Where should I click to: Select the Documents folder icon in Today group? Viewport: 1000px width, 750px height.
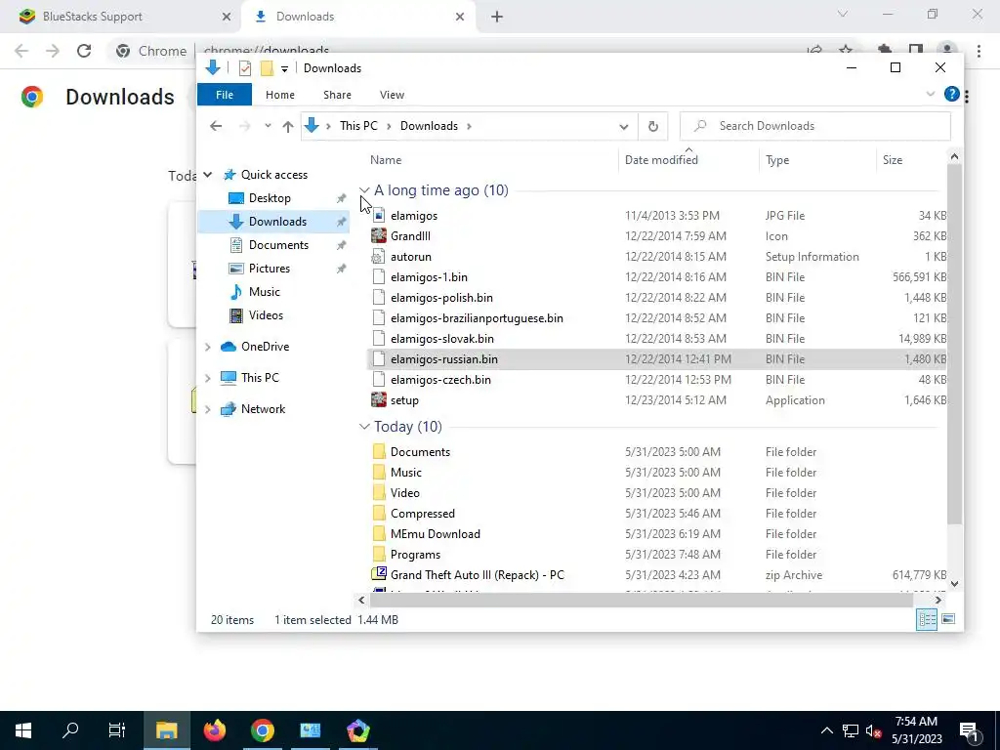click(x=379, y=451)
